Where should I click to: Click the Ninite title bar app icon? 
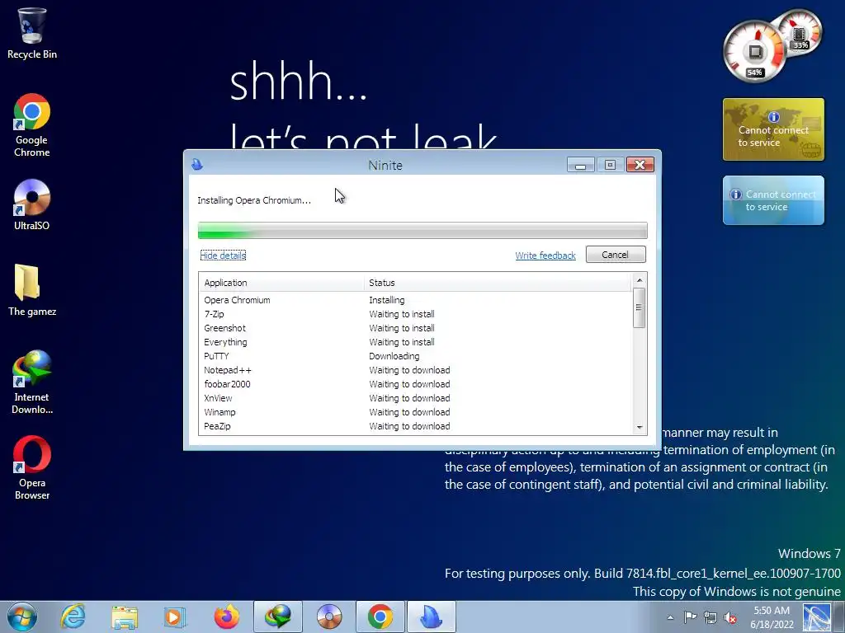pos(197,165)
